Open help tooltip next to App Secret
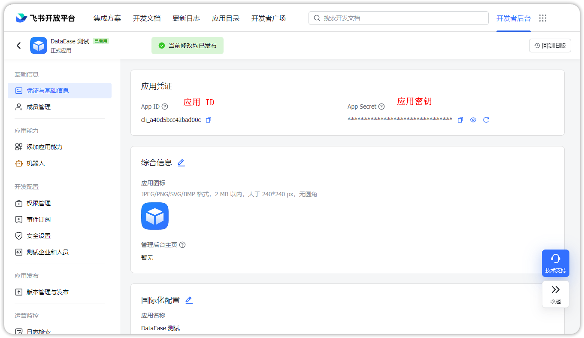 (x=381, y=107)
